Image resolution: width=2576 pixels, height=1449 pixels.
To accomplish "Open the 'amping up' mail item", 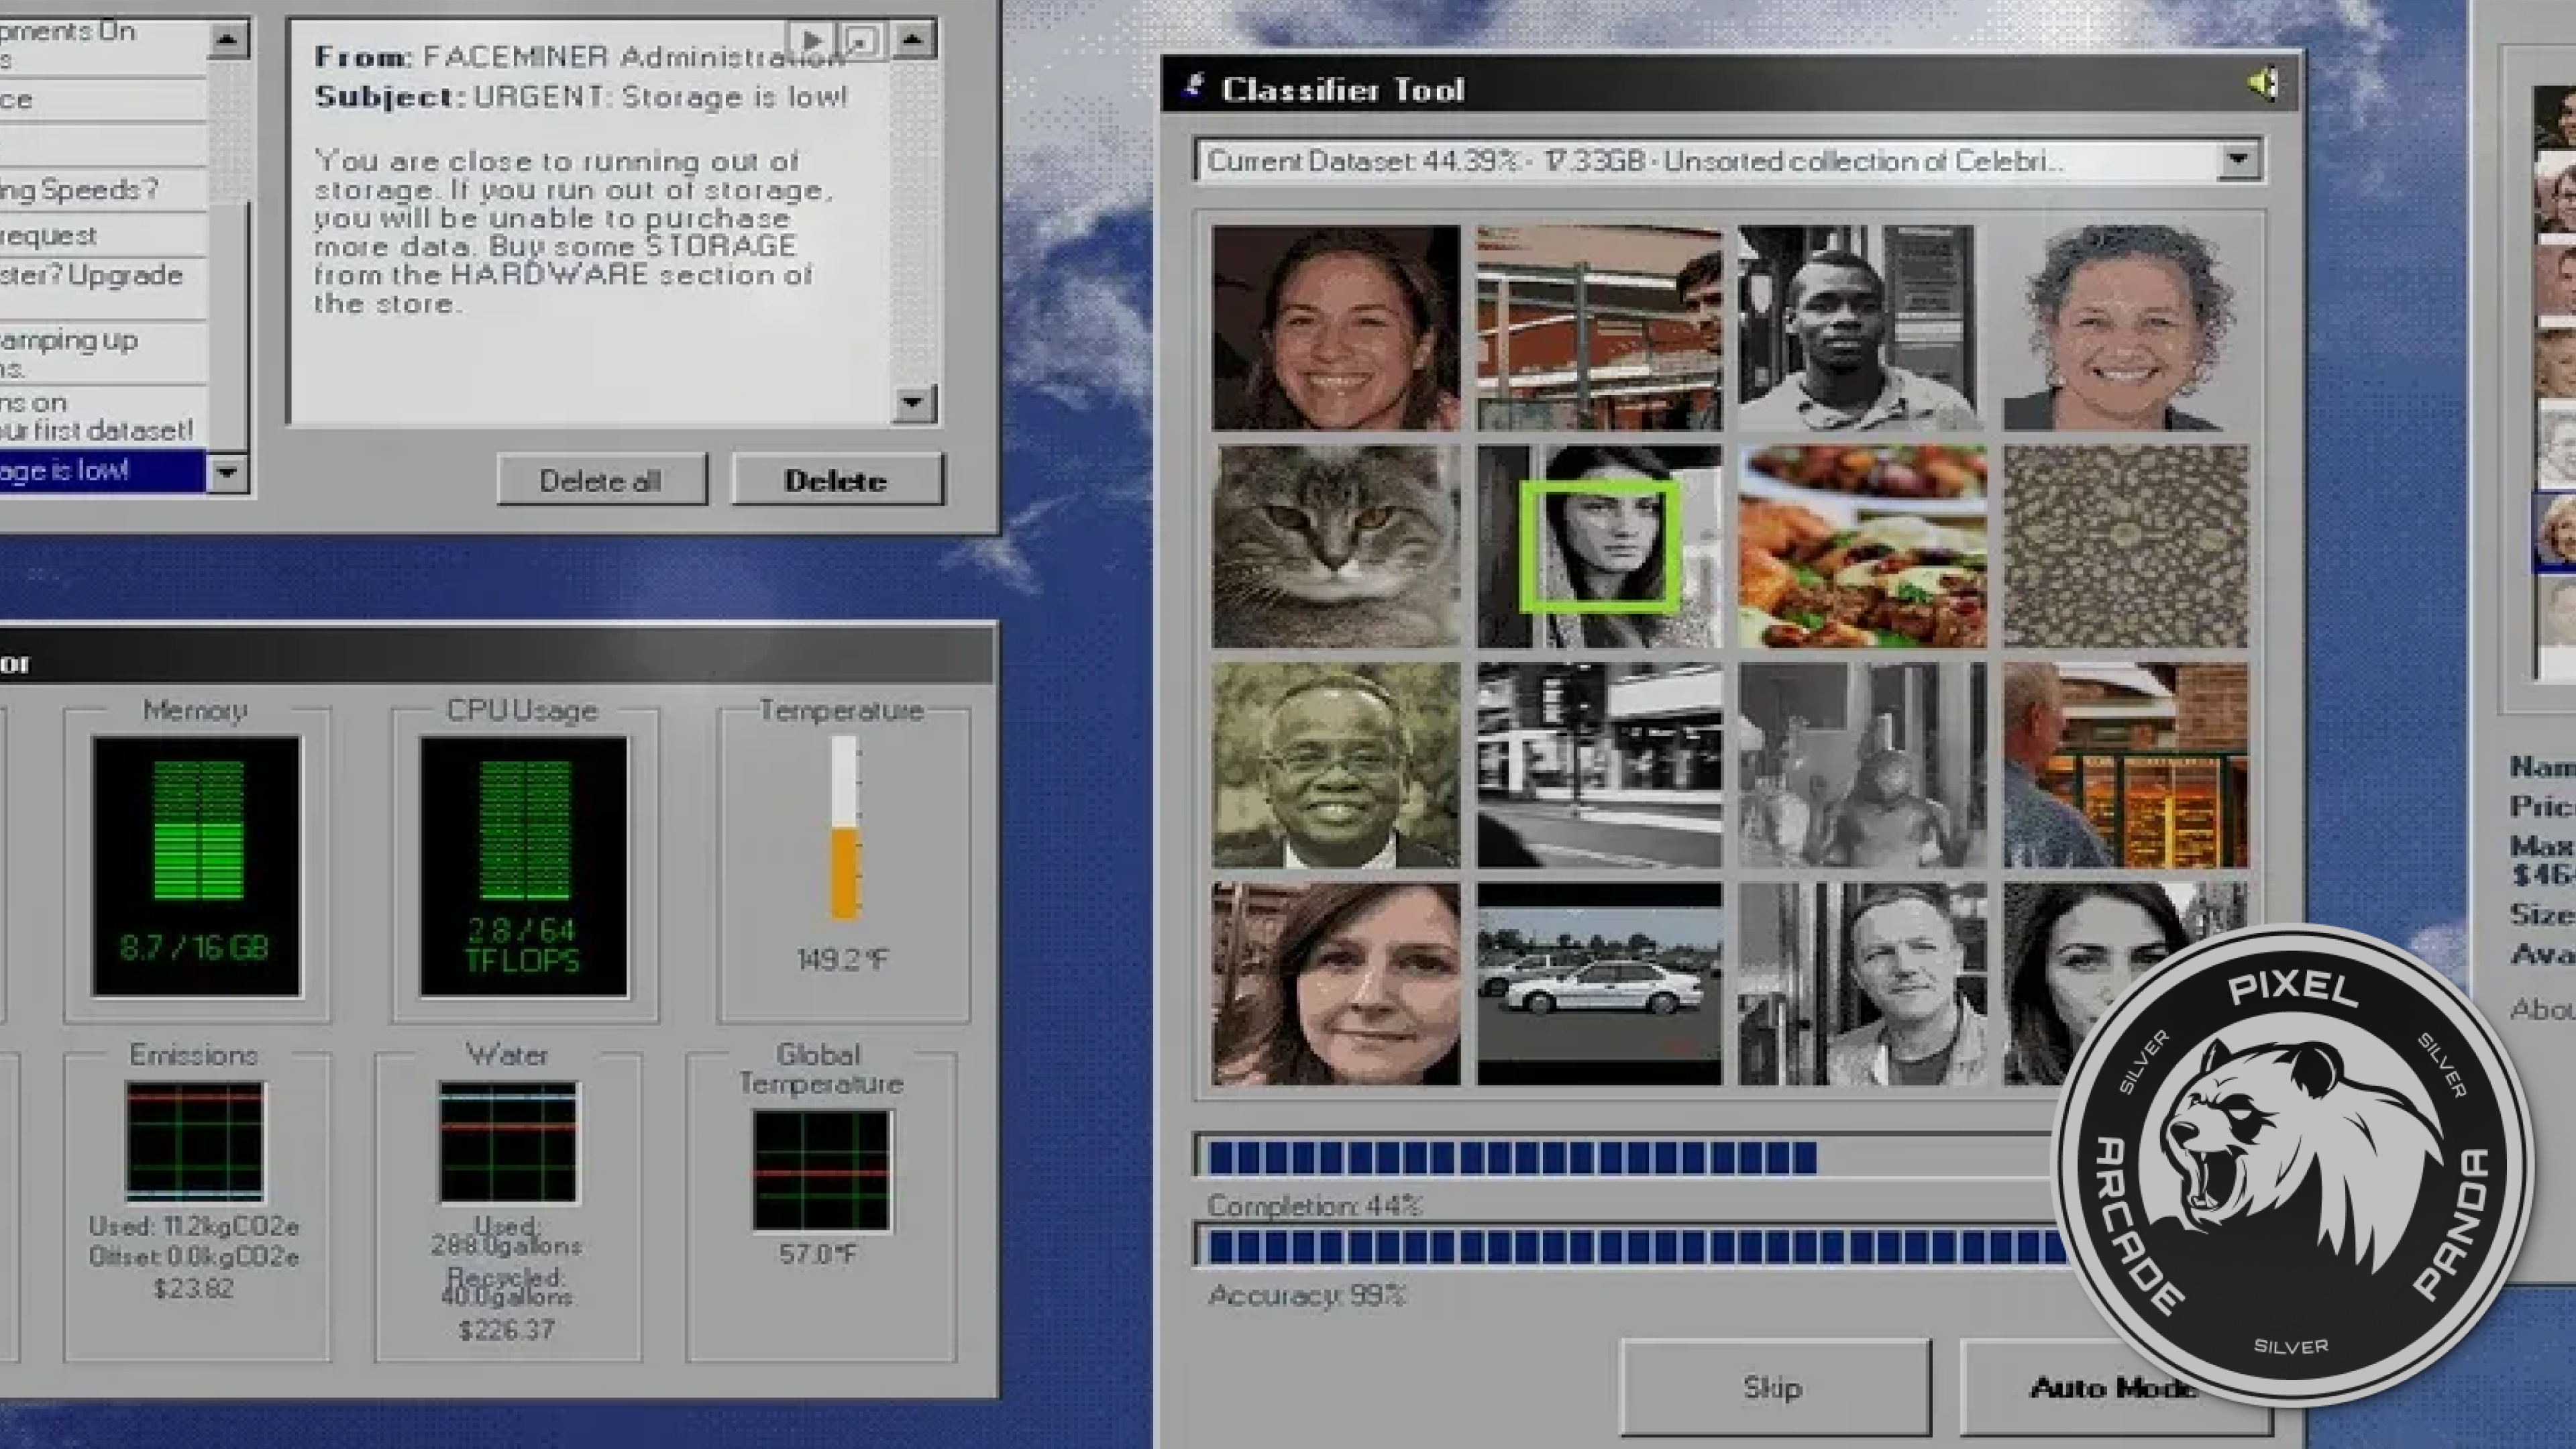I will pos(102,353).
